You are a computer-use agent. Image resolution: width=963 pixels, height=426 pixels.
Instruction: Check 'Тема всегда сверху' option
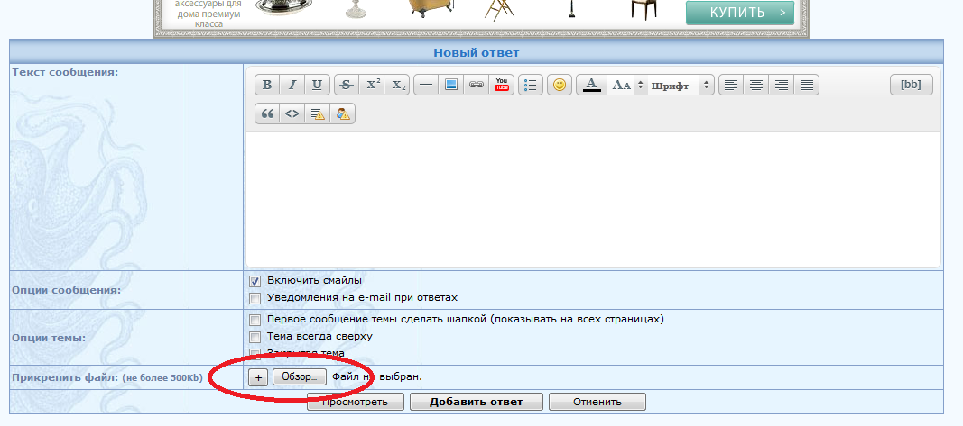255,336
